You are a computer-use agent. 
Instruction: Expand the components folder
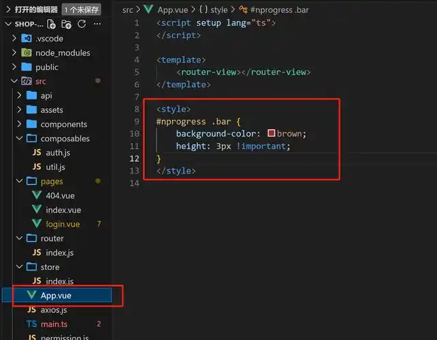tap(19, 124)
